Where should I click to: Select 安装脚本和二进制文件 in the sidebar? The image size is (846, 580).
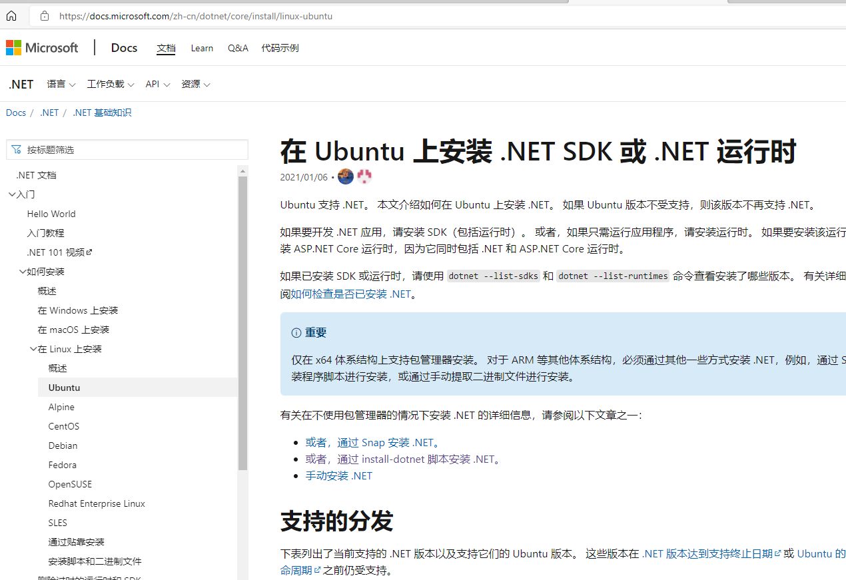[x=95, y=561]
